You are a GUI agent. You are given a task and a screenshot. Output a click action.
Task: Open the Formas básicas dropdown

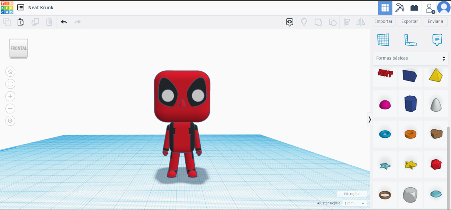click(410, 59)
